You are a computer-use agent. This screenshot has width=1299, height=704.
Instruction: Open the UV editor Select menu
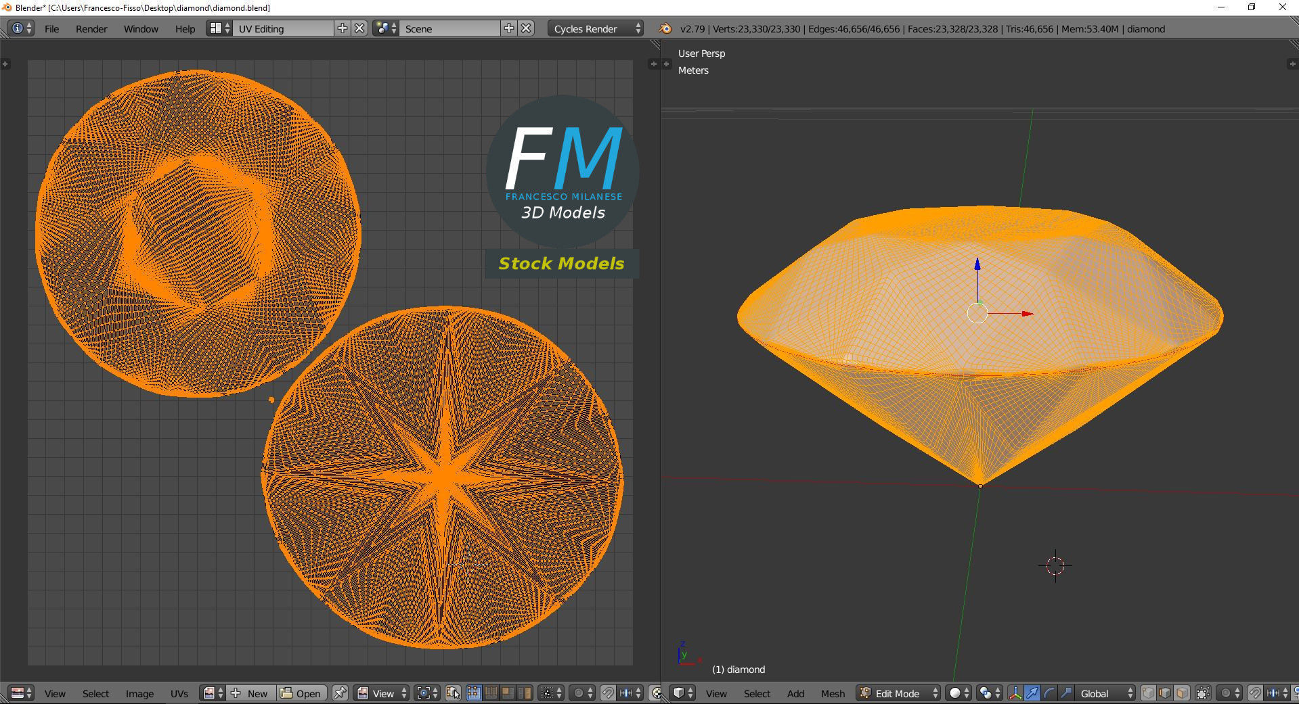click(95, 693)
